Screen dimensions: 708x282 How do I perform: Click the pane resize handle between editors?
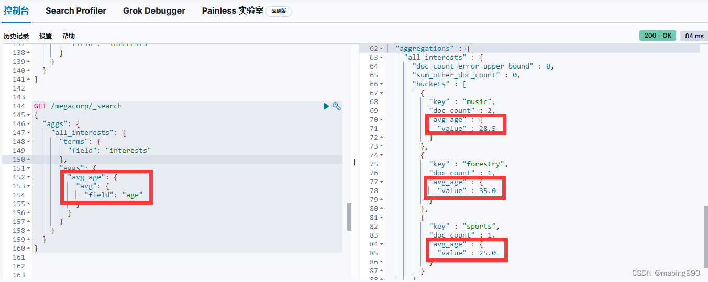pyautogui.click(x=355, y=162)
